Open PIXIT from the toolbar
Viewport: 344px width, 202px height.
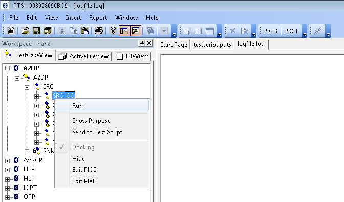tap(291, 31)
